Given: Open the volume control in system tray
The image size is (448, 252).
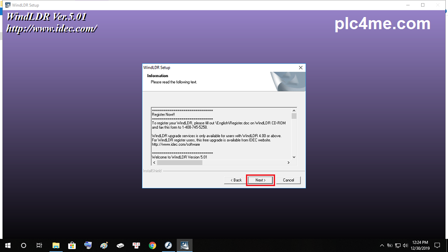Looking at the screenshot, I should point(405,245).
